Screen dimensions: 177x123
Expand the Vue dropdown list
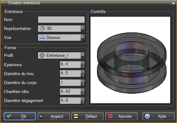pos(82,37)
